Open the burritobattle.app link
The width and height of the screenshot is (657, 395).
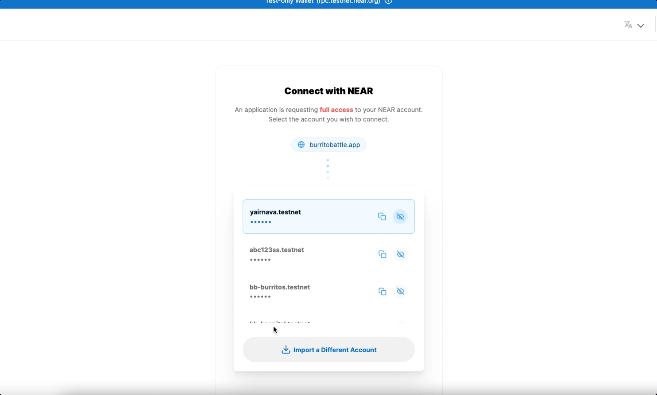[335, 145]
